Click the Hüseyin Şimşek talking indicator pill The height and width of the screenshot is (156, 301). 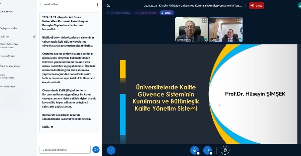119,13
